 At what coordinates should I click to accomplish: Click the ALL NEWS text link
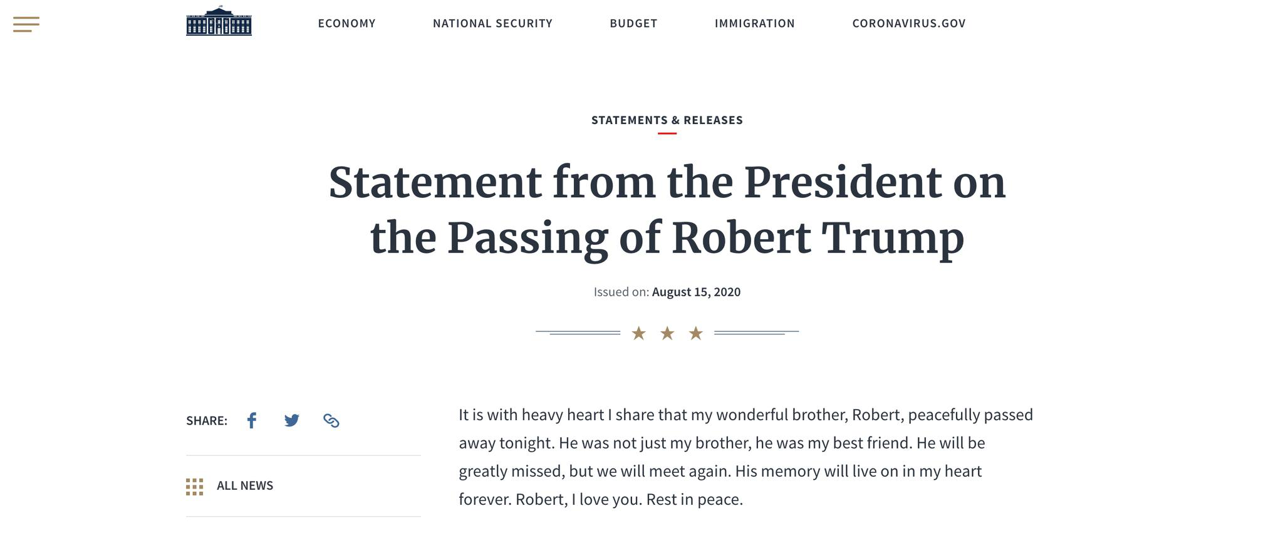(245, 485)
